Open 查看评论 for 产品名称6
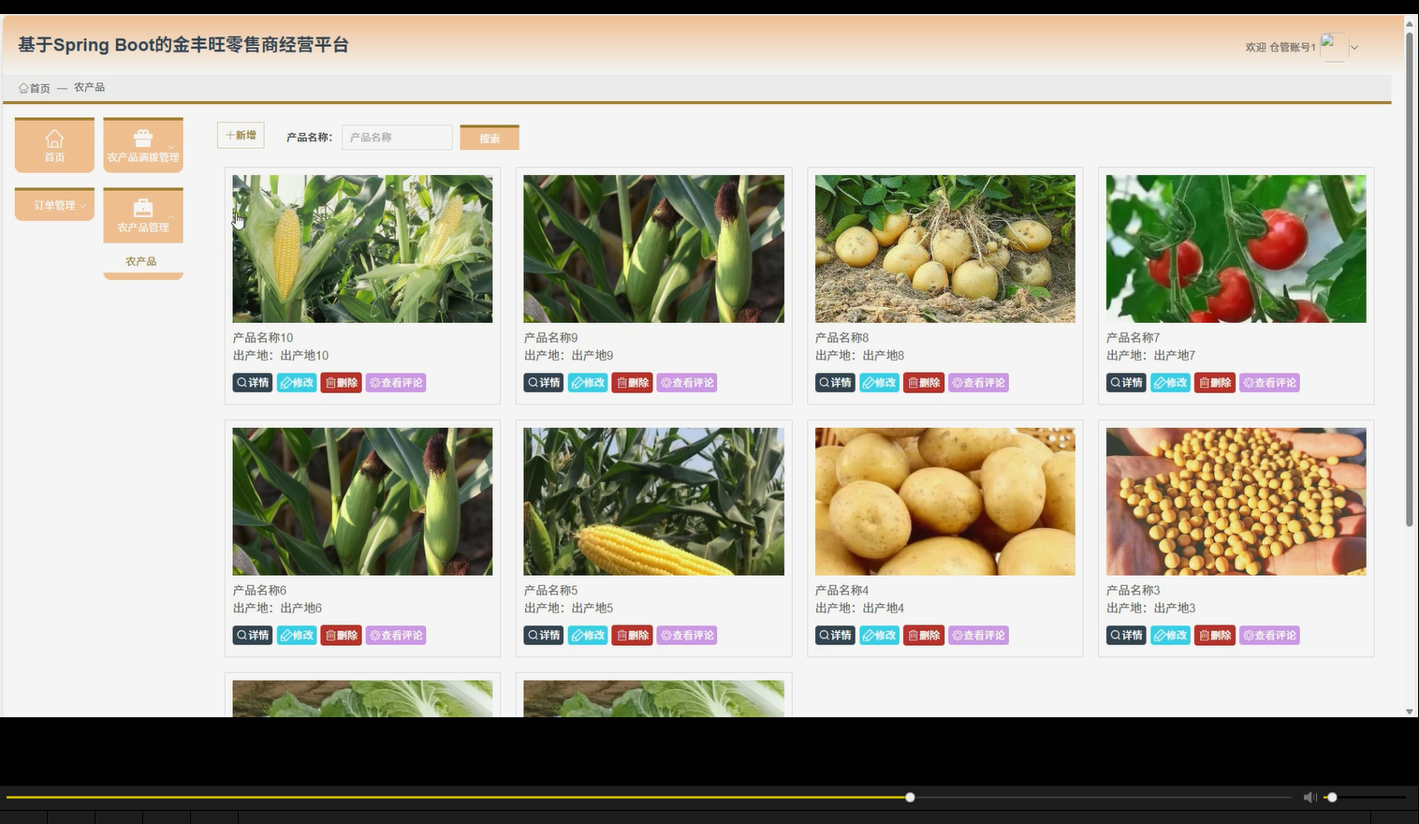This screenshot has height=824, width=1419. tap(396, 636)
